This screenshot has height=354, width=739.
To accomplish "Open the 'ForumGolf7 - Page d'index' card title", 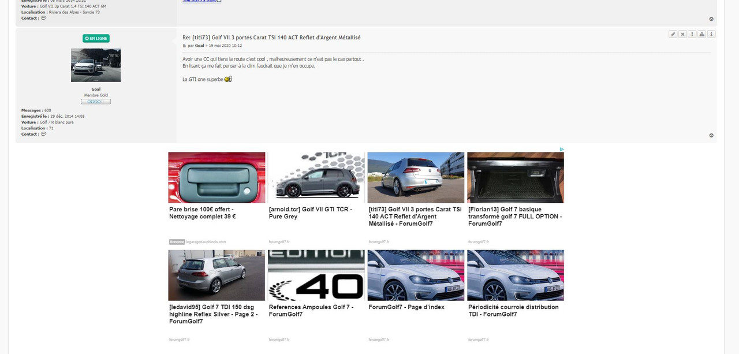I will point(406,307).
